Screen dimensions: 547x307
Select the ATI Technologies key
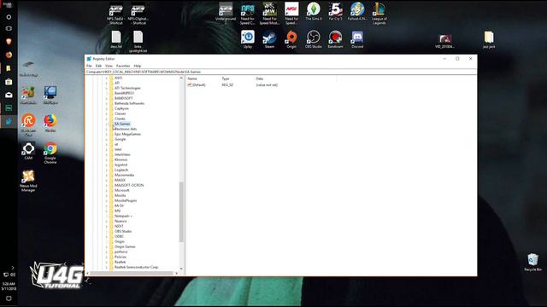tap(127, 88)
